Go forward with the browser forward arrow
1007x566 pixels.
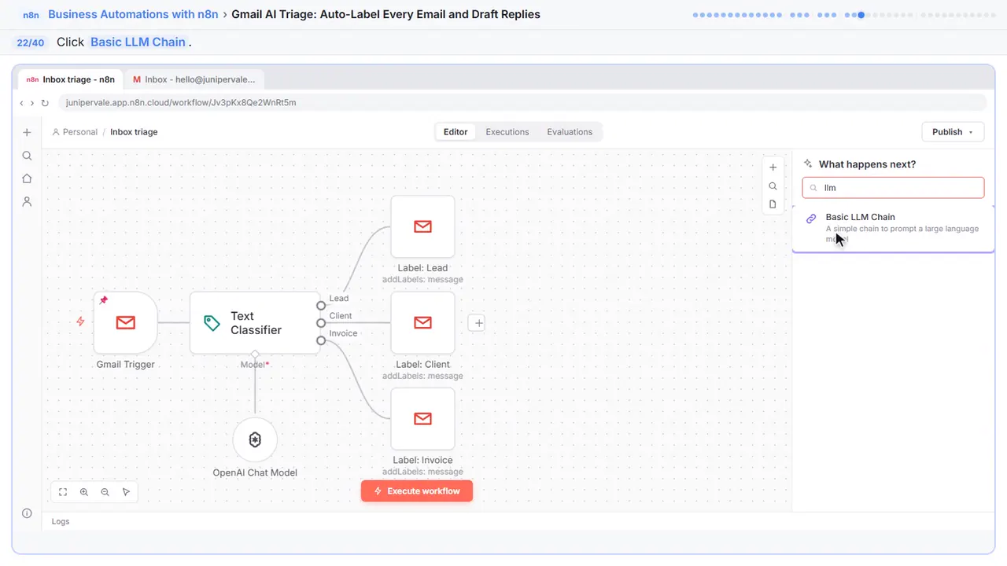click(x=31, y=103)
